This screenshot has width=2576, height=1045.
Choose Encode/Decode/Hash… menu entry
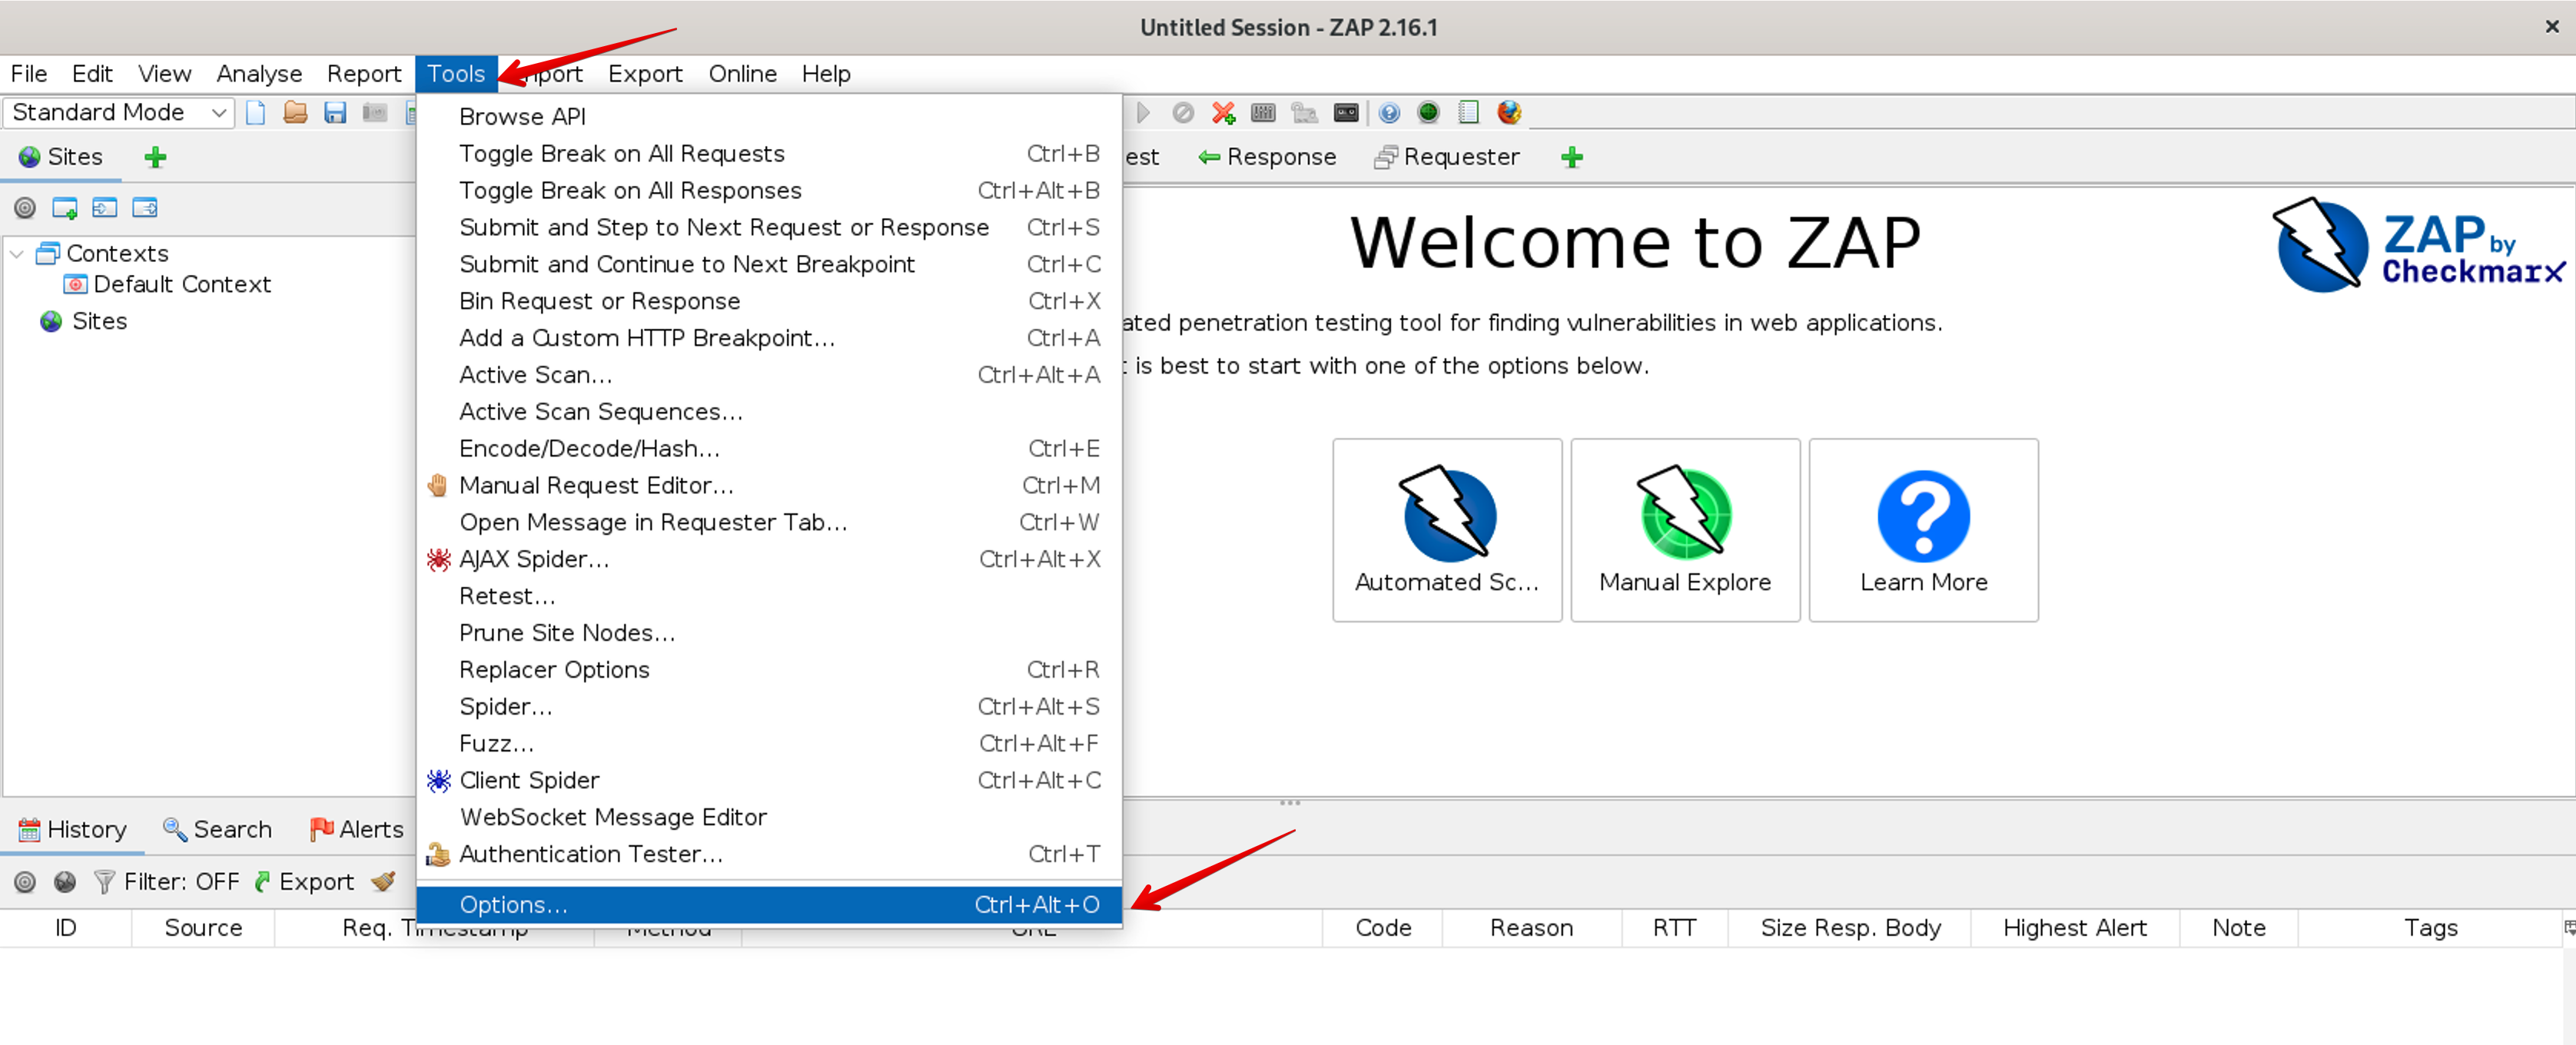(x=589, y=448)
